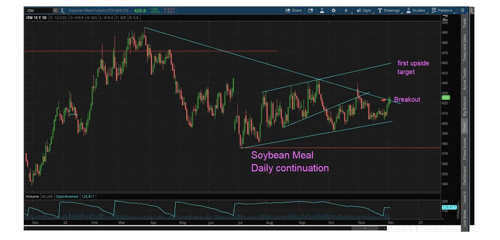Open the Level II sidebar tab
Image resolution: width=500 pixels, height=240 pixels.
click(x=465, y=197)
